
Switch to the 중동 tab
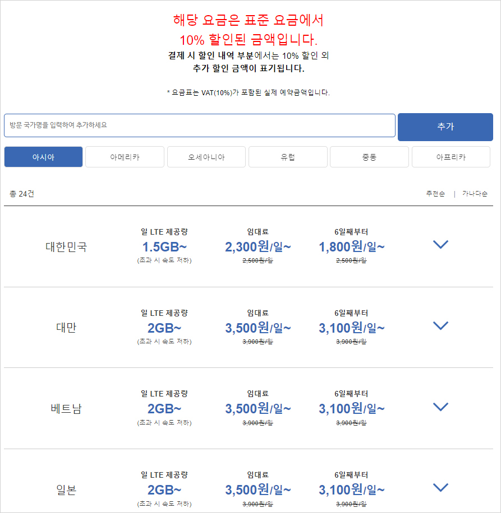[369, 157]
